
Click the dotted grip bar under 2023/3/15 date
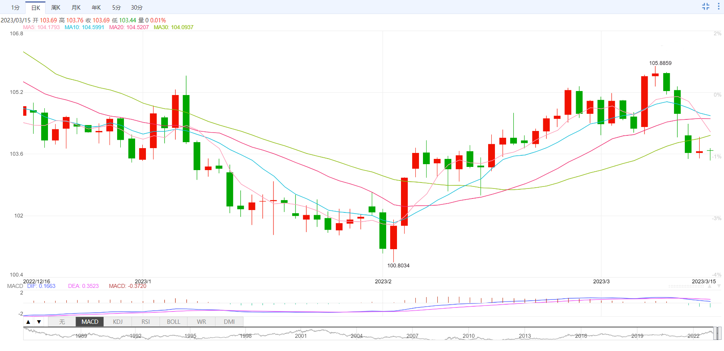686,286
